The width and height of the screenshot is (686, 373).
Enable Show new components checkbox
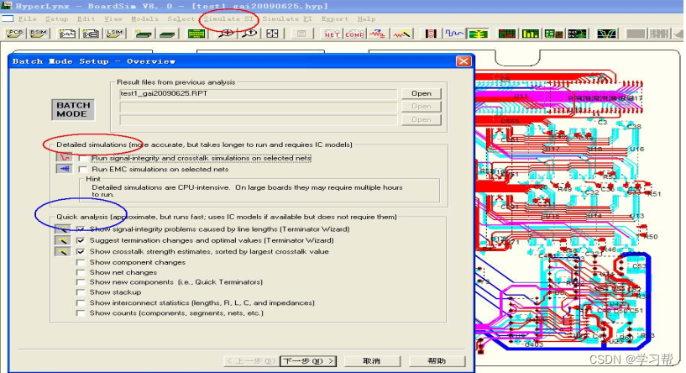point(81,282)
